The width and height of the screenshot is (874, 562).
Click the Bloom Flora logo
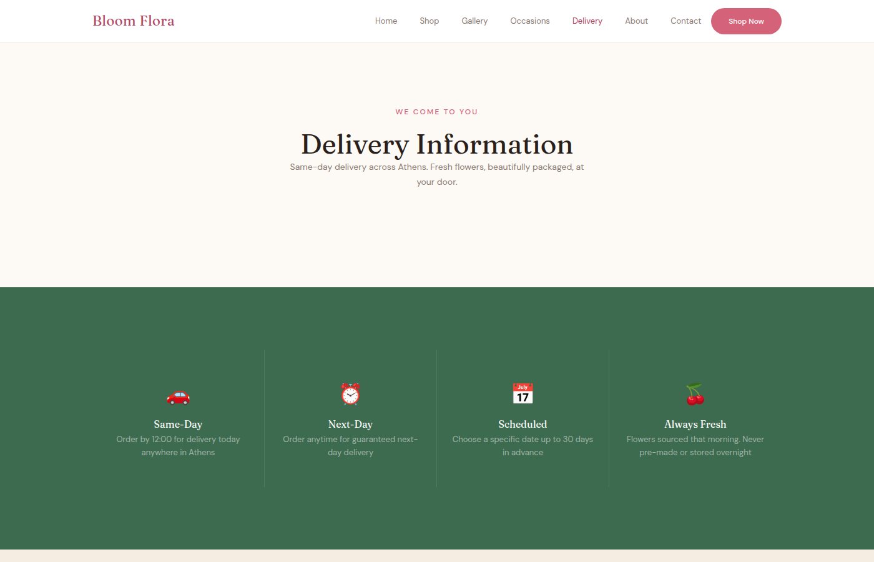pos(134,21)
